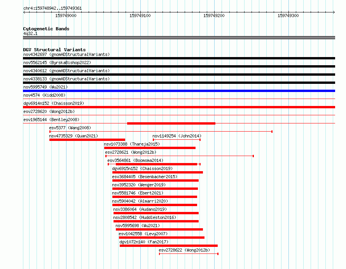Screen dimensions: 346x269
Task: Click the ruler's left arrow end
Action: coord(24,12)
